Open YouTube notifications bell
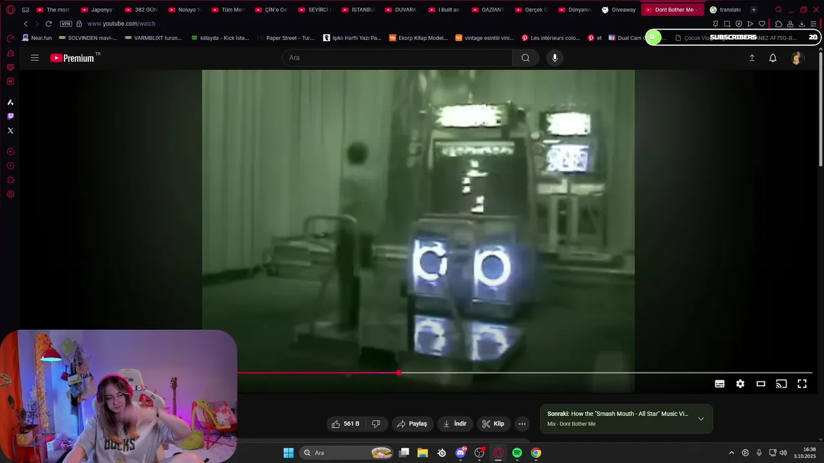 [x=772, y=58]
